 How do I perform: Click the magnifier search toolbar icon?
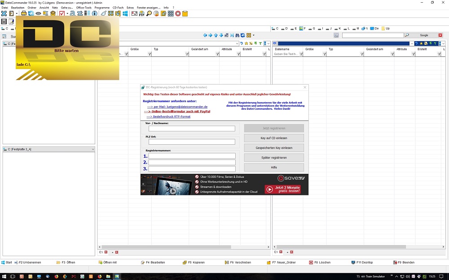coord(149,13)
